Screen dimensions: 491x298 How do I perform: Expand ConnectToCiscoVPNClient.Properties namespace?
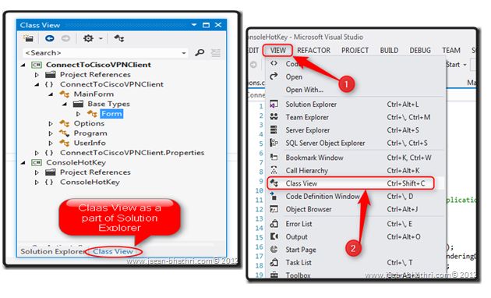(x=37, y=153)
